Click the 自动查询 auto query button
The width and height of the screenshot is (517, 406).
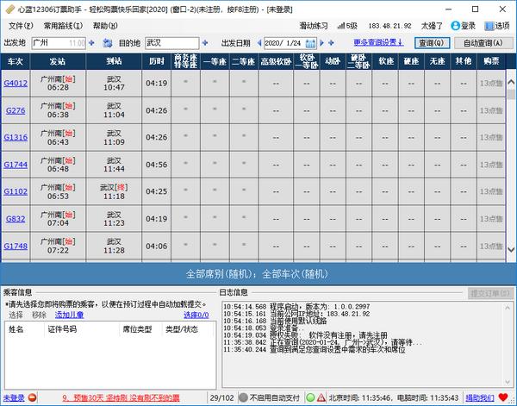(482, 42)
